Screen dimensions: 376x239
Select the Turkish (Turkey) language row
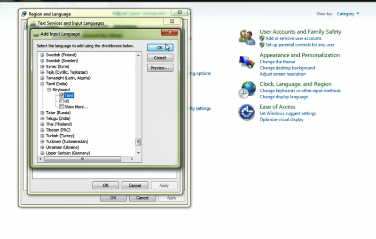[x=60, y=136]
